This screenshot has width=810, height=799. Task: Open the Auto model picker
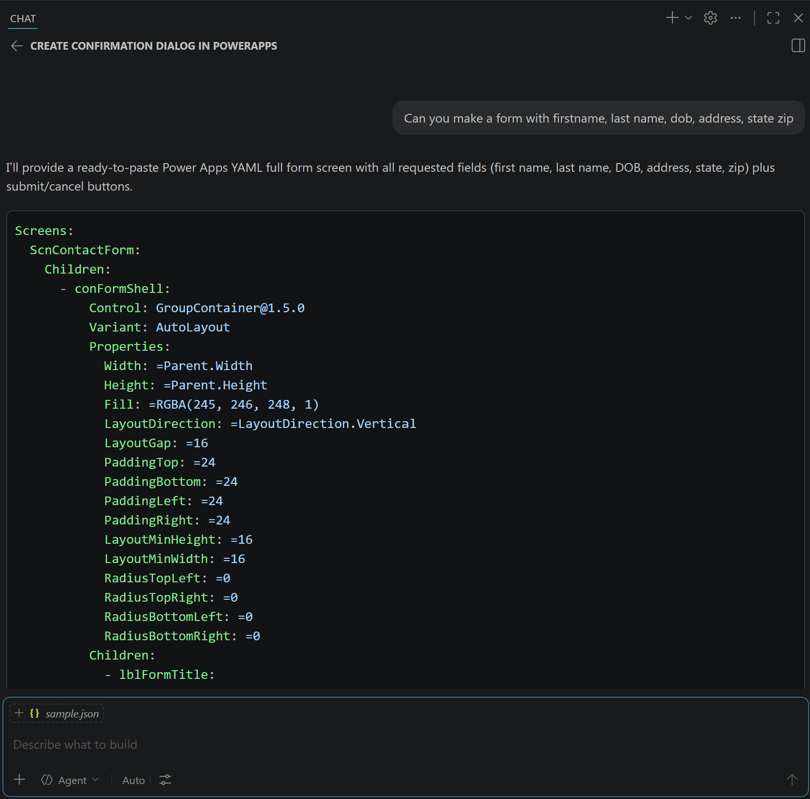point(133,780)
